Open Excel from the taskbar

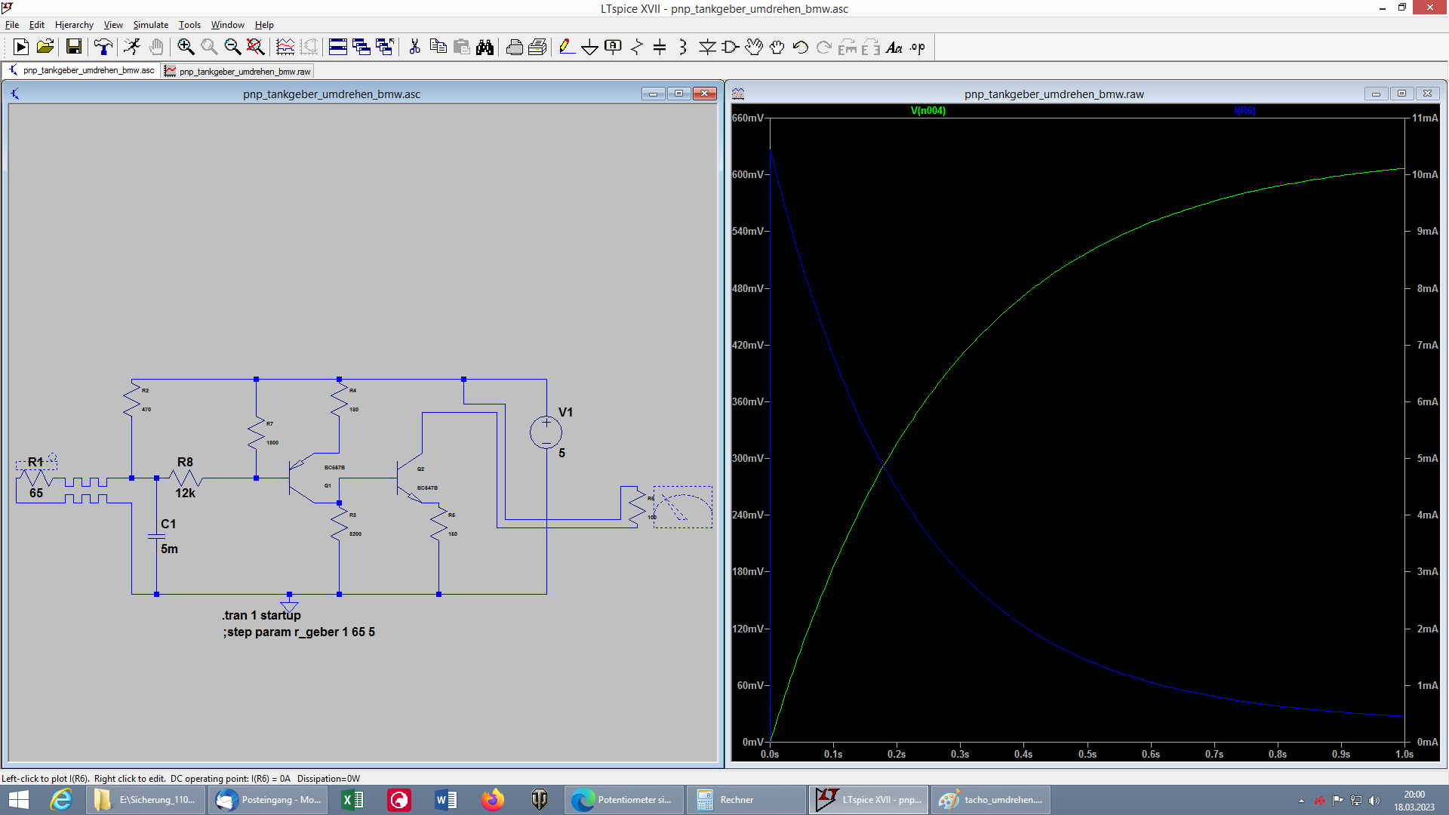click(352, 800)
